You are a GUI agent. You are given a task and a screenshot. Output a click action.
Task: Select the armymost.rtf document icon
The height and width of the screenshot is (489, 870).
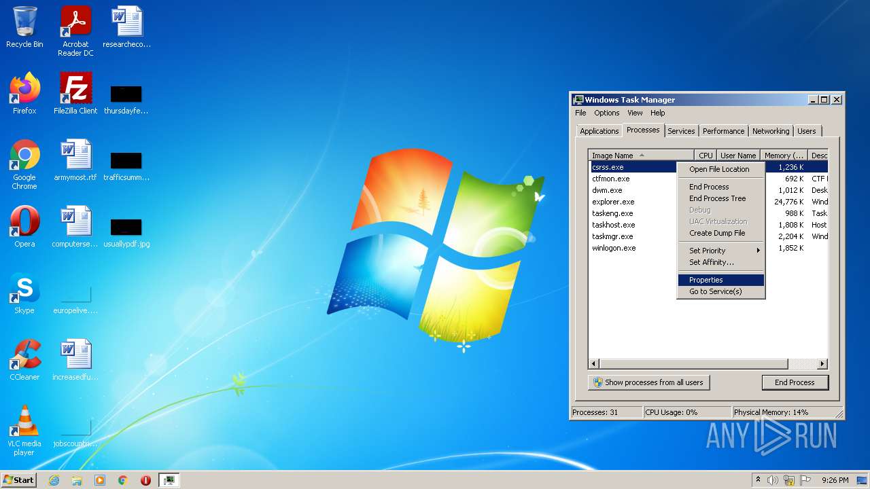click(x=75, y=160)
